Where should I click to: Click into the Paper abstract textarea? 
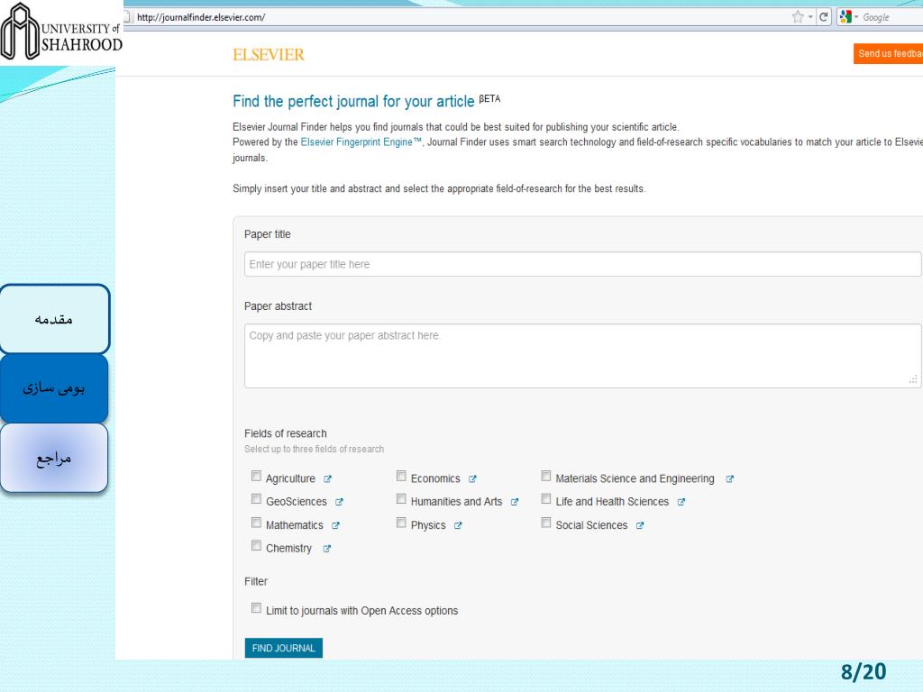[x=582, y=356]
